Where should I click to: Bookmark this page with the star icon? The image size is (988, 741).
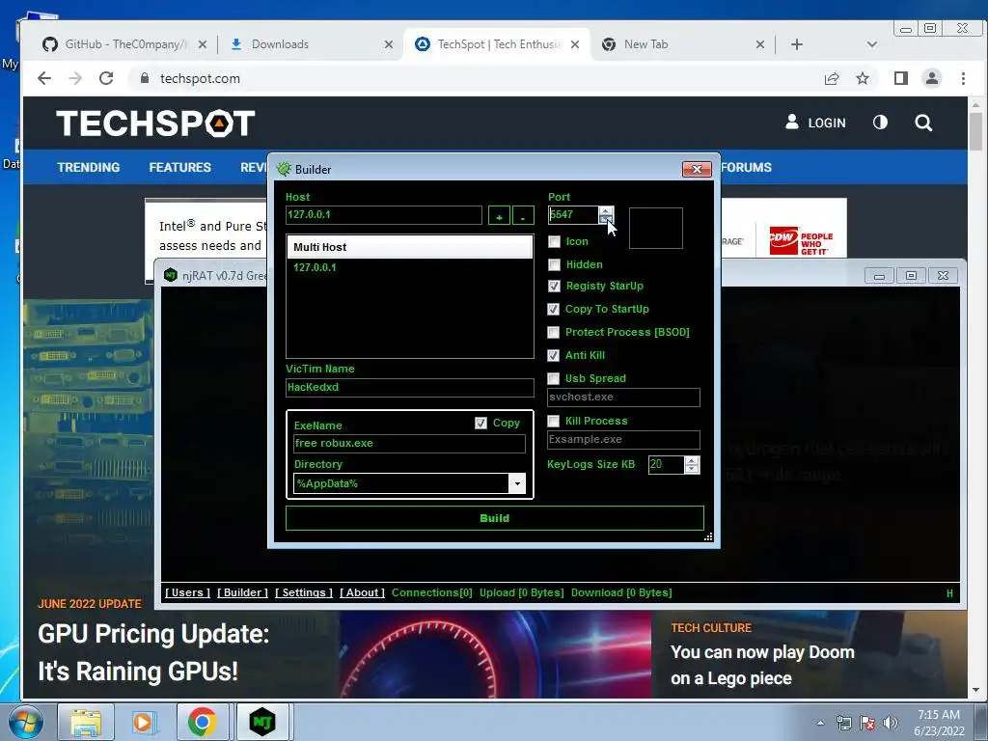click(x=863, y=78)
